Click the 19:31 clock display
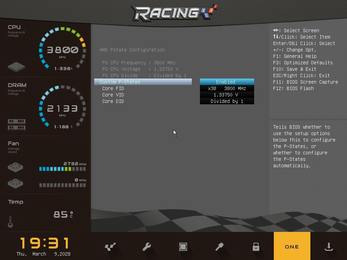The width and height of the screenshot is (347, 260). click(x=45, y=243)
